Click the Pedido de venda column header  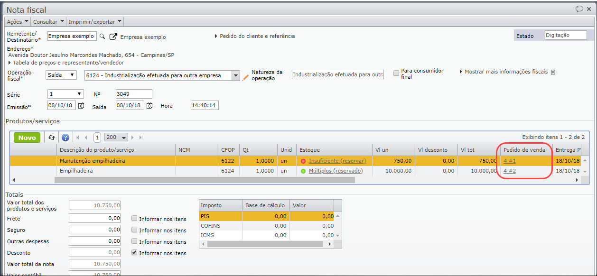click(526, 150)
